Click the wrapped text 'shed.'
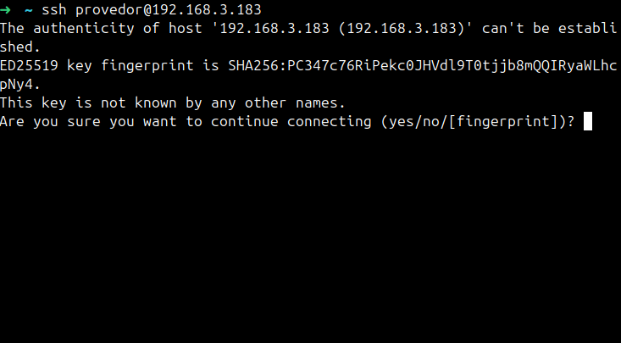This screenshot has height=343, width=621. tap(20, 47)
